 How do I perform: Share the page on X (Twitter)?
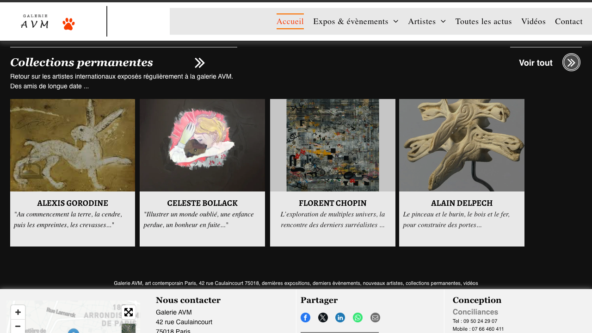click(x=323, y=318)
